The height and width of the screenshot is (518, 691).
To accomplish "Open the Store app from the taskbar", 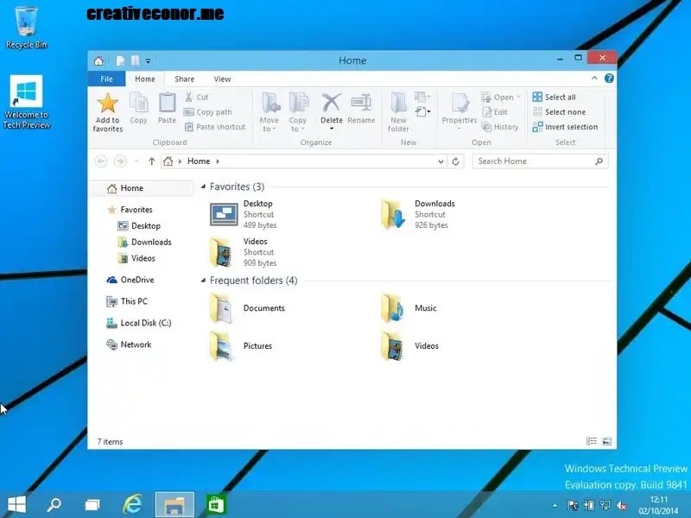I will (x=216, y=504).
